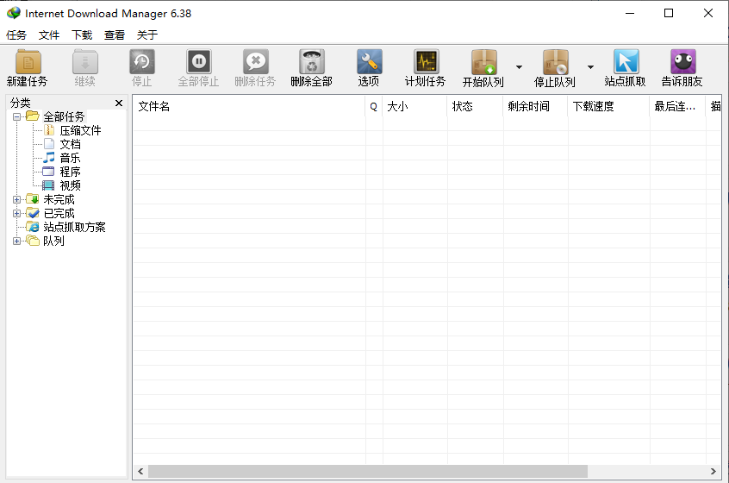Open 计划任务 (scheduler) icon
729x483 pixels.
click(426, 62)
